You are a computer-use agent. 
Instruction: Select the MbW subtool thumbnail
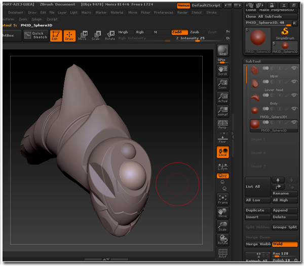[255, 71]
